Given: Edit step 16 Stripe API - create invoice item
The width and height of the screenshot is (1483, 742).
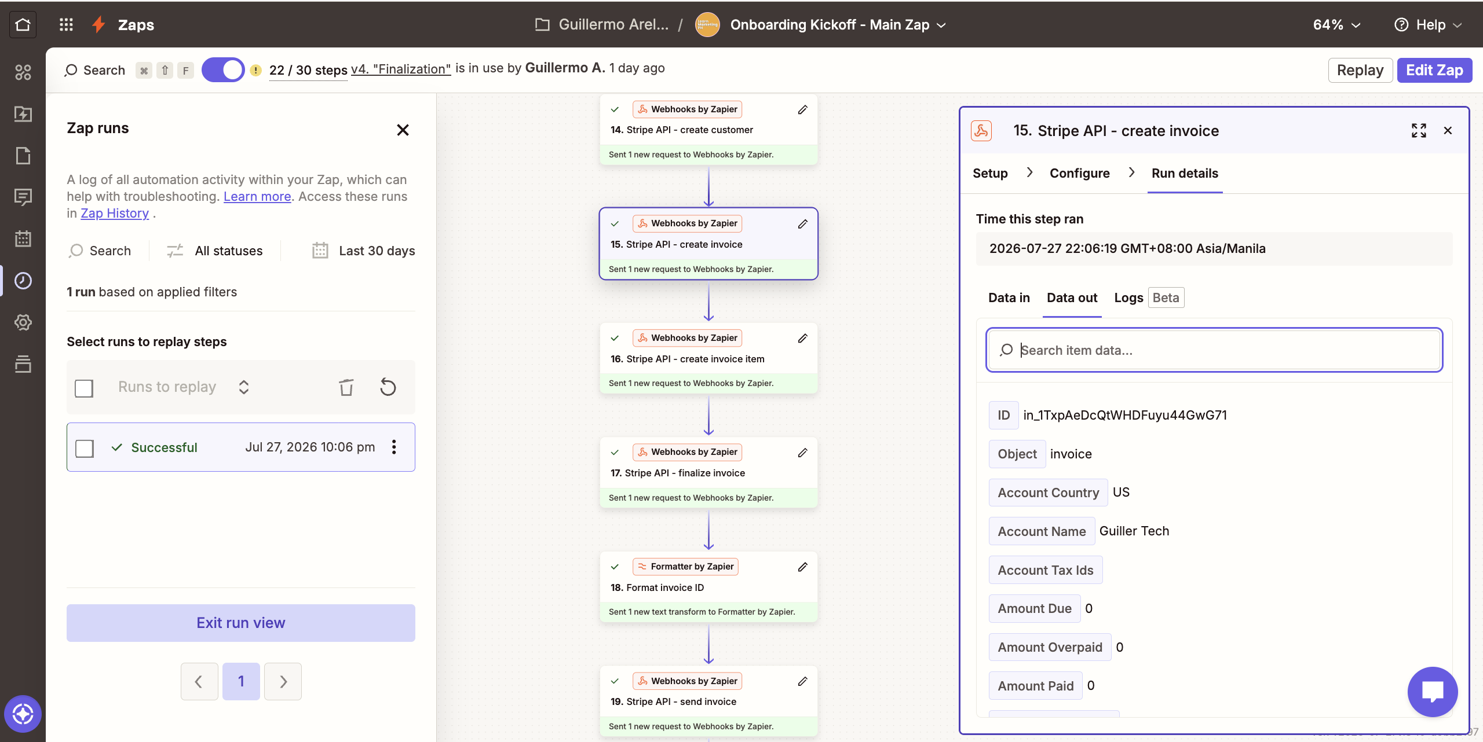Looking at the screenshot, I should click(802, 338).
